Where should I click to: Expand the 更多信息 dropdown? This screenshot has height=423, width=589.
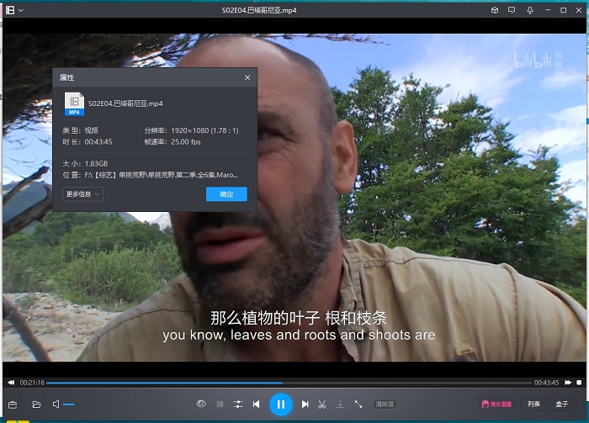(x=82, y=194)
